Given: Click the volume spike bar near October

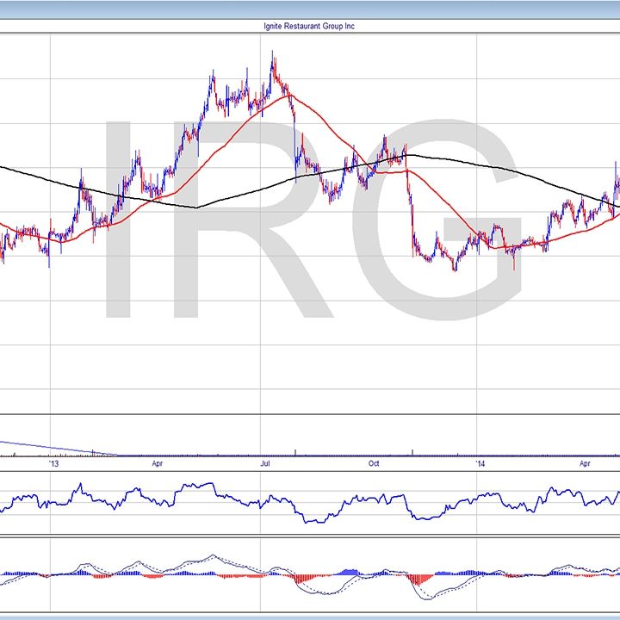Looking at the screenshot, I should click(x=413, y=451).
